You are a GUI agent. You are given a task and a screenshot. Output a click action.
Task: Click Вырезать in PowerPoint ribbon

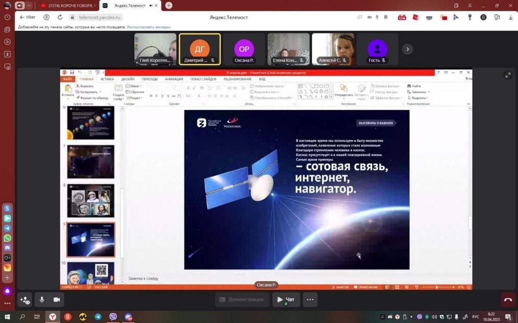tap(85, 86)
